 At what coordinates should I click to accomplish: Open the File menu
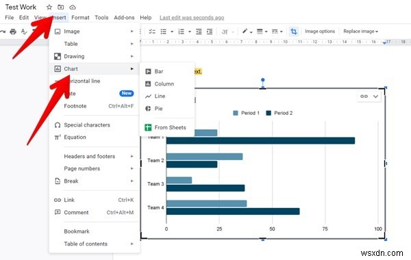pos(10,18)
